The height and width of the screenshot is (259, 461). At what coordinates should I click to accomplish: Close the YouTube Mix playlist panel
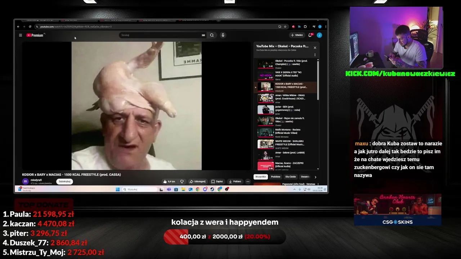pyautogui.click(x=315, y=47)
